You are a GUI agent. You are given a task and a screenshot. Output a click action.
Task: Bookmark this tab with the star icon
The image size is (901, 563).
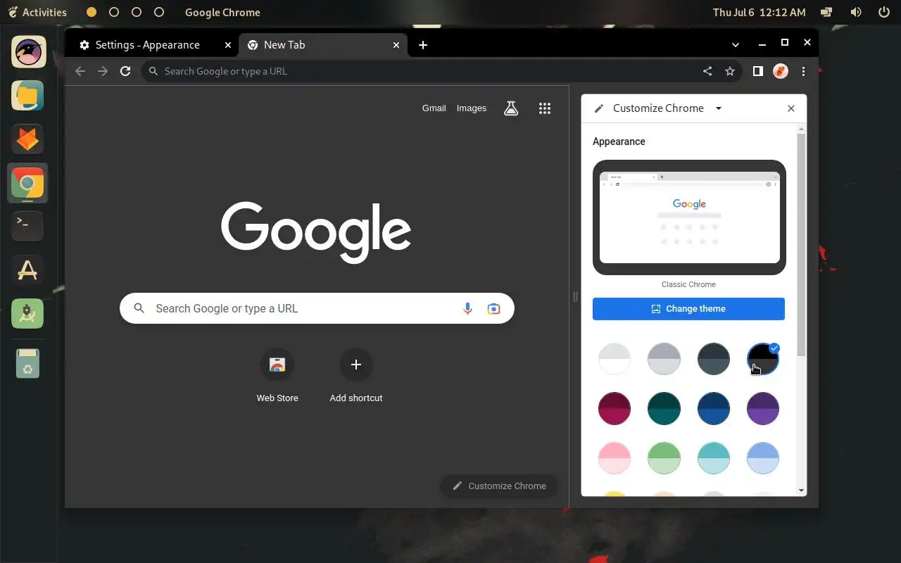coord(730,71)
